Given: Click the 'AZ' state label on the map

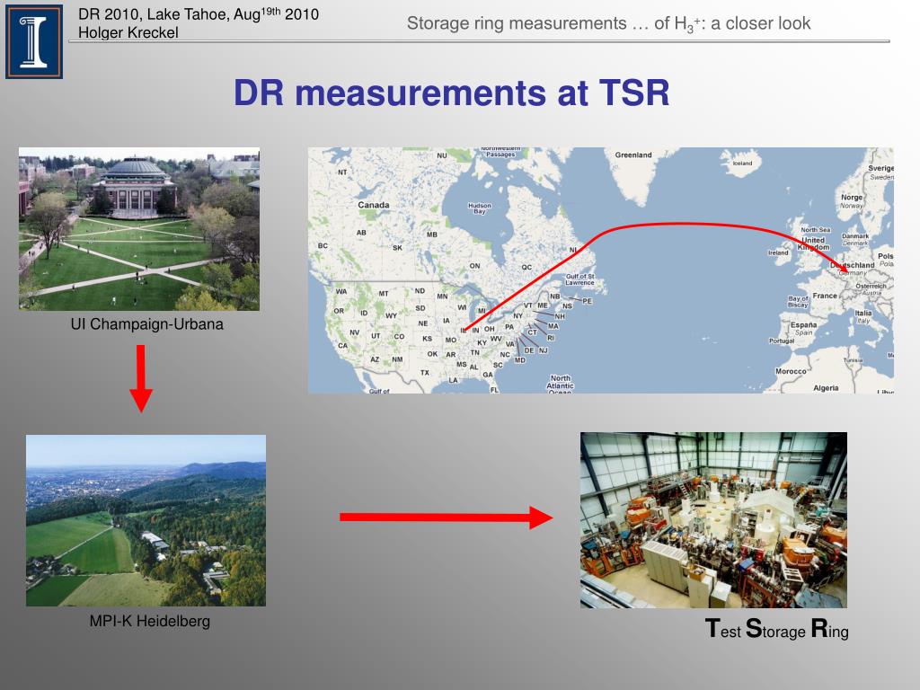Looking at the screenshot, I should click(x=375, y=359).
